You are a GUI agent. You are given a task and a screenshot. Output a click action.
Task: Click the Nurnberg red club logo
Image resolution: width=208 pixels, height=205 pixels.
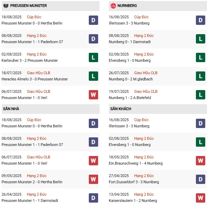pos(113,6)
